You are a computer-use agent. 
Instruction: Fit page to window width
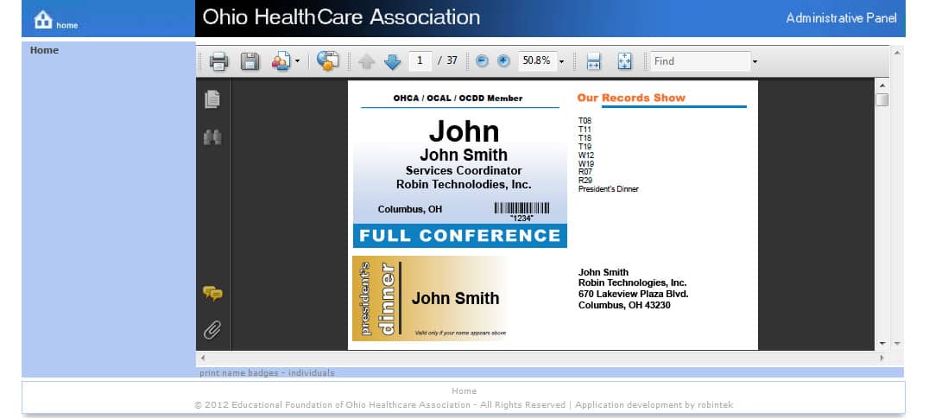point(594,61)
